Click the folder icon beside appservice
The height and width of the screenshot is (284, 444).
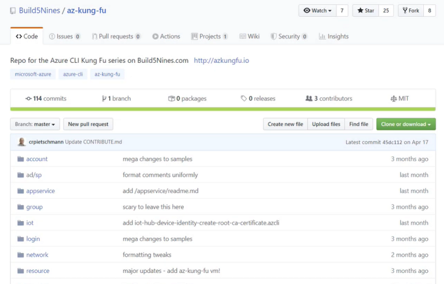(20, 191)
